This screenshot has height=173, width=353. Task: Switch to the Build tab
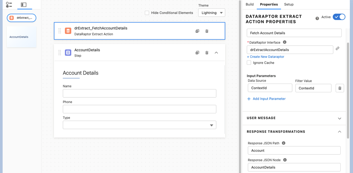point(249,4)
